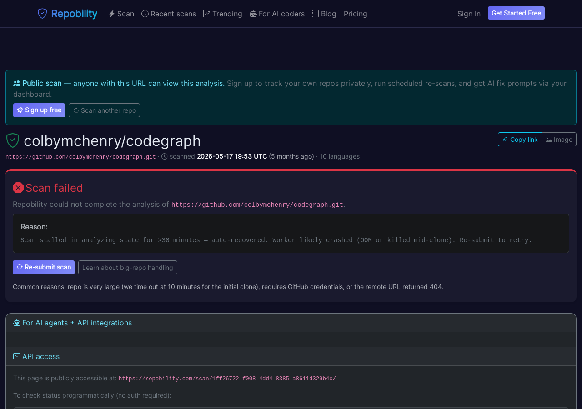This screenshot has width=582, height=409.
Task: Open For AI coders page
Action: point(277,14)
